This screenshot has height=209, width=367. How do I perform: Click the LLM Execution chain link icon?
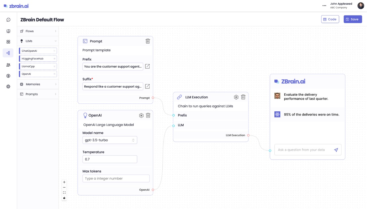(179, 97)
